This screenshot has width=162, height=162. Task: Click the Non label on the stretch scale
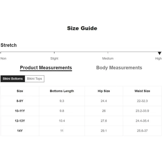(4, 59)
